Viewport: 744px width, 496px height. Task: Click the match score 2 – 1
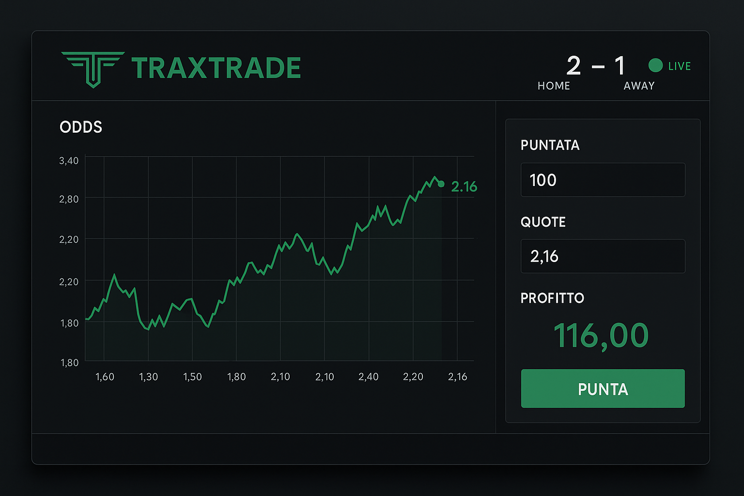click(x=595, y=66)
